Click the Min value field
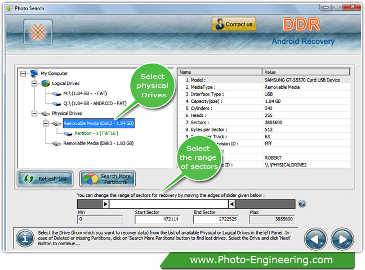This screenshot has width=365, height=270. point(100,219)
